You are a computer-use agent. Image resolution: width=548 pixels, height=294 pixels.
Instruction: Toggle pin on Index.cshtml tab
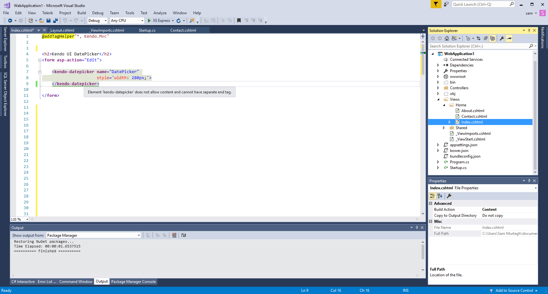coord(38,30)
